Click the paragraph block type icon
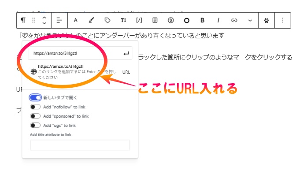 point(23,20)
